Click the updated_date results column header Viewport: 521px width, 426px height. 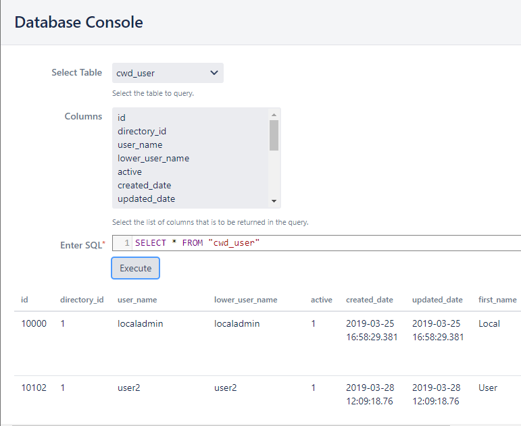click(437, 300)
